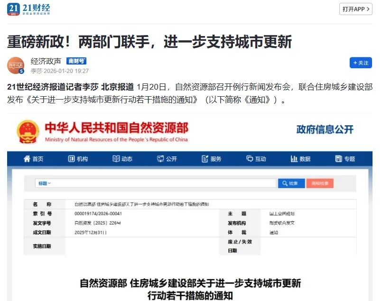Click the 南财号 badge
This screenshot has width=382, height=301.
[76, 61]
